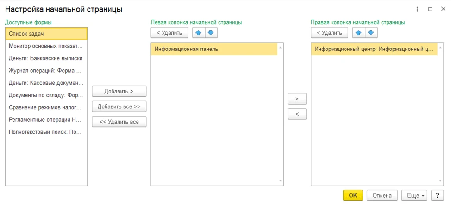Open the three-dot window menu

click(417, 9)
